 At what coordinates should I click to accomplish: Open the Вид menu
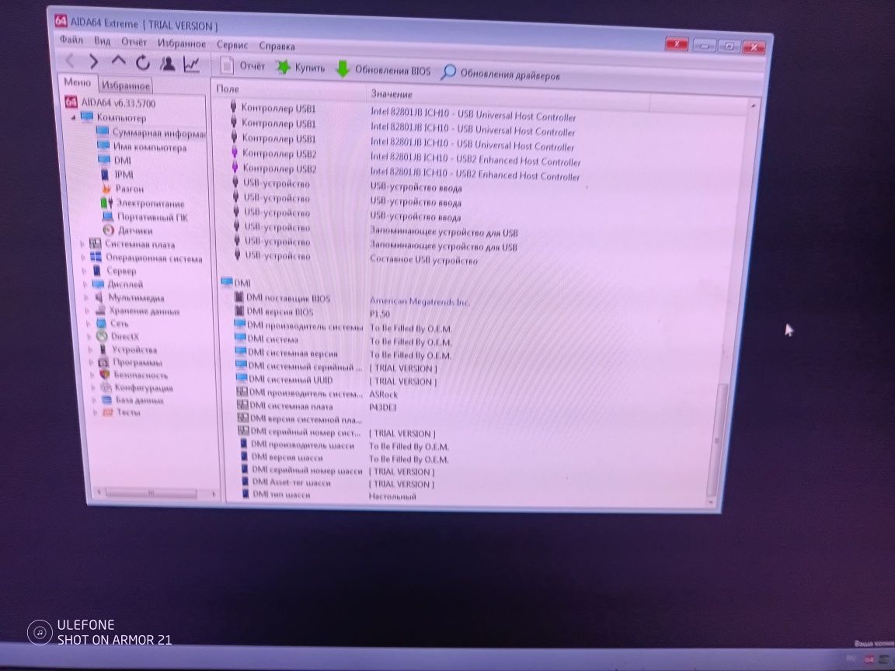click(x=103, y=40)
